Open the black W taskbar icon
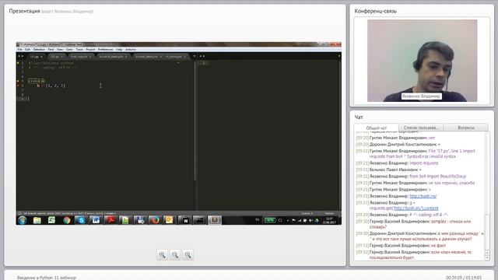This screenshot has height=280, width=498. [185, 220]
